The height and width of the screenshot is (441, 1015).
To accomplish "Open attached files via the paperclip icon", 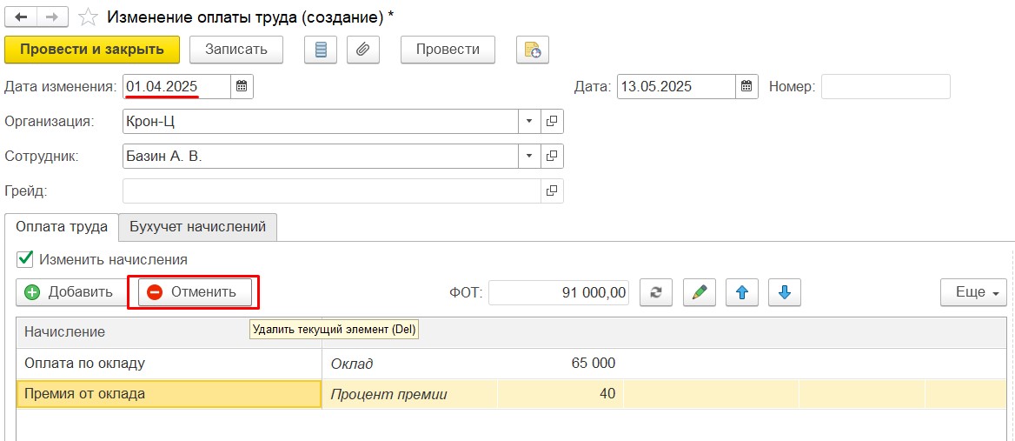I will point(363,50).
